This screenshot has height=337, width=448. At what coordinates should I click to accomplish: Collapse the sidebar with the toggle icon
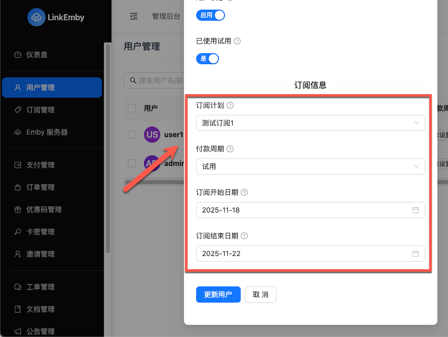coord(133,16)
